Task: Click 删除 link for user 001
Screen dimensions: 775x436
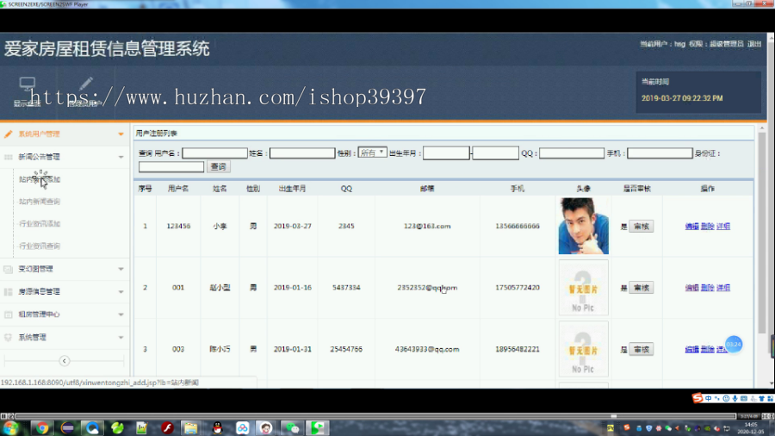Action: coord(707,288)
